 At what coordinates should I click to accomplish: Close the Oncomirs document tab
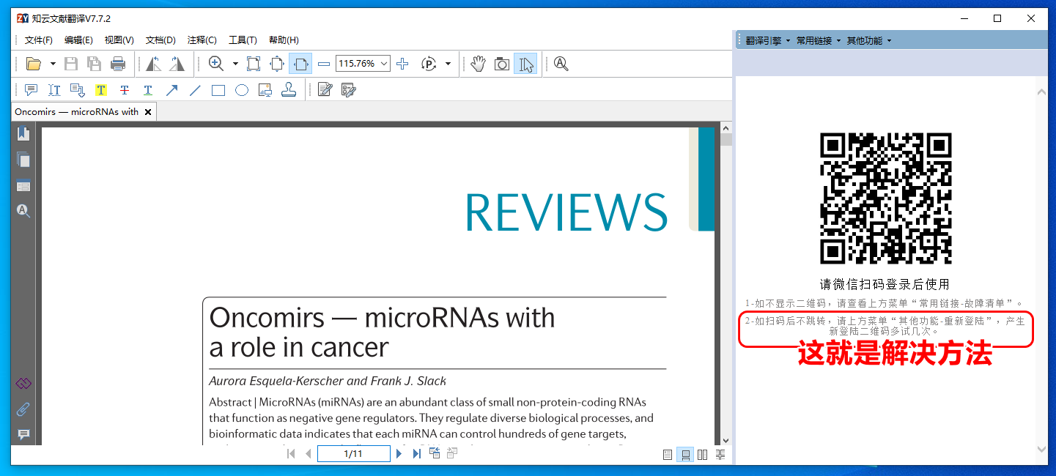148,112
